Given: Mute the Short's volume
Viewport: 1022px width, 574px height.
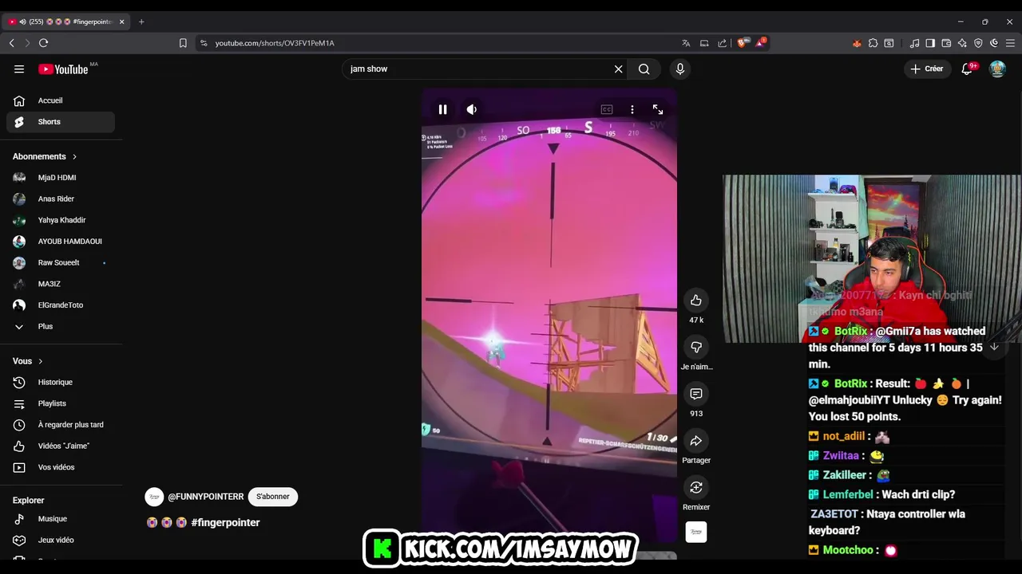Looking at the screenshot, I should pos(472,109).
